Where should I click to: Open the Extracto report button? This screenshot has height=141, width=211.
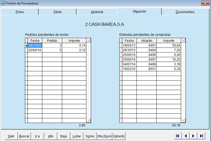pos(119,136)
